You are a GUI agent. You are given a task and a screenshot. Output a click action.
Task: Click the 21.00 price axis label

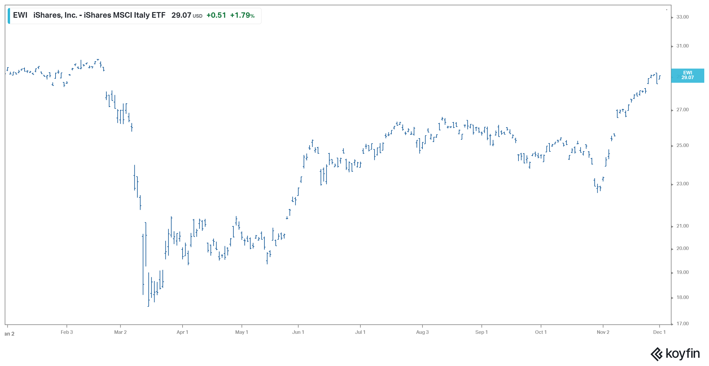[x=682, y=226]
